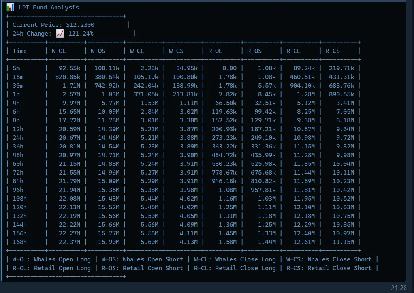Click the LPT Fund Analysis title text

click(x=49, y=8)
